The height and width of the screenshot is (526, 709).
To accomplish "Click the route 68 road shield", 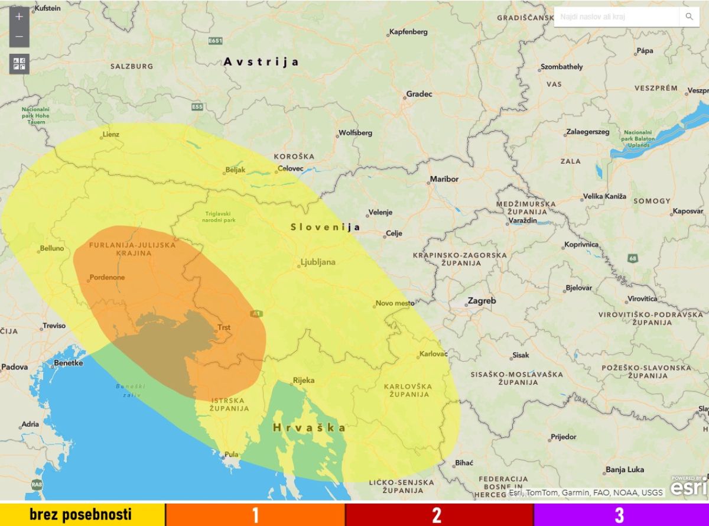I will (x=633, y=258).
